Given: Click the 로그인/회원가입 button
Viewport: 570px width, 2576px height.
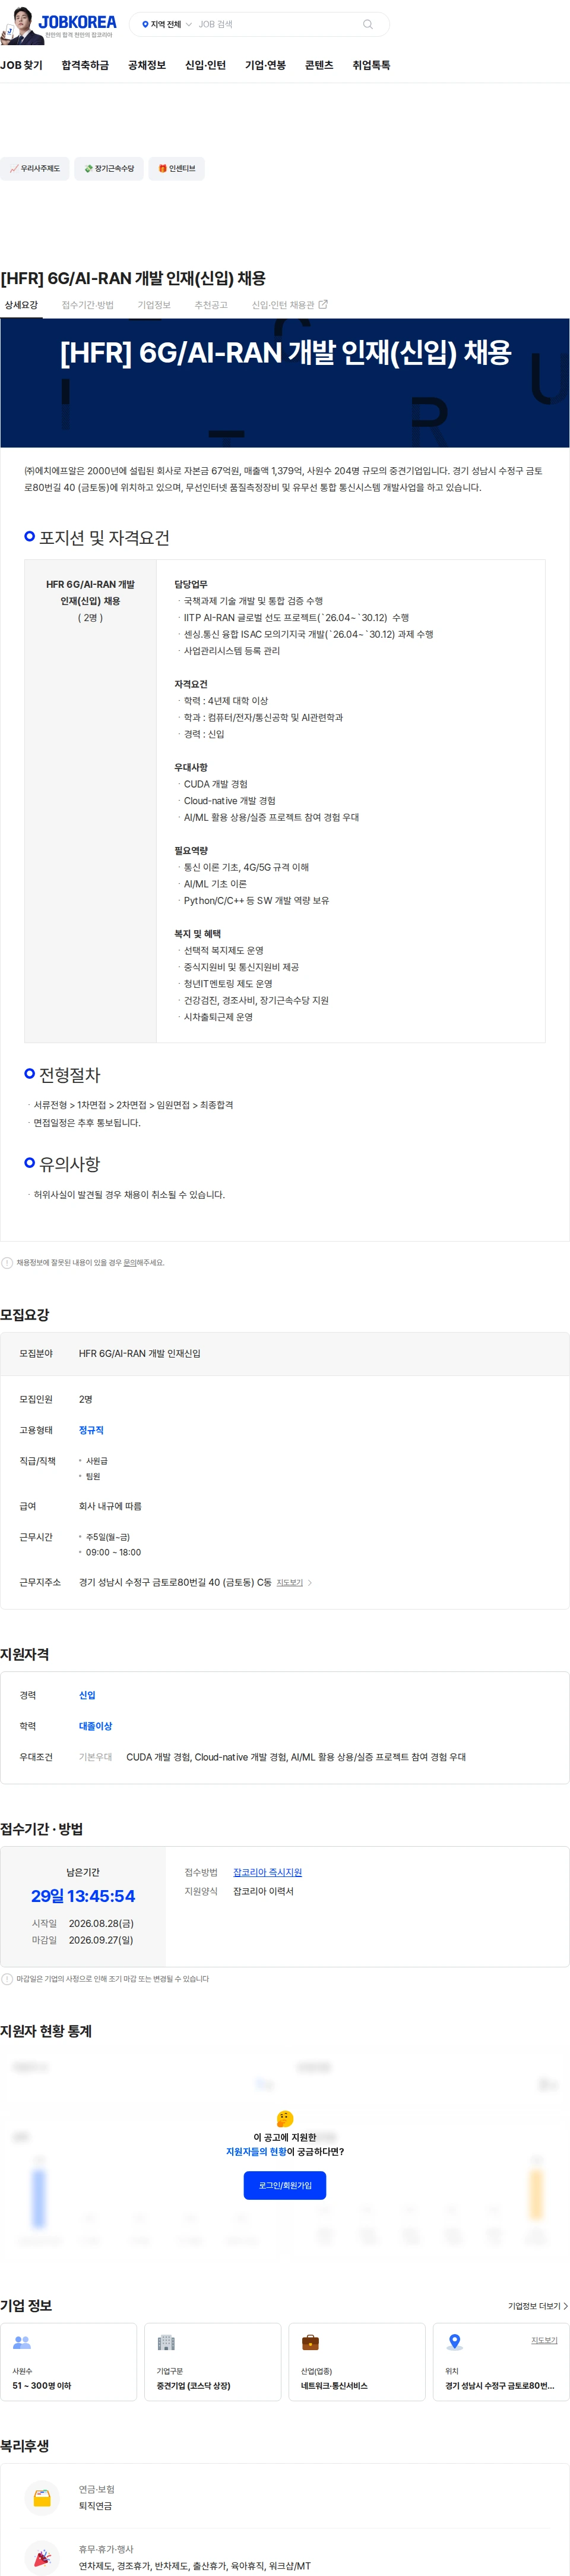Looking at the screenshot, I should 284,2185.
